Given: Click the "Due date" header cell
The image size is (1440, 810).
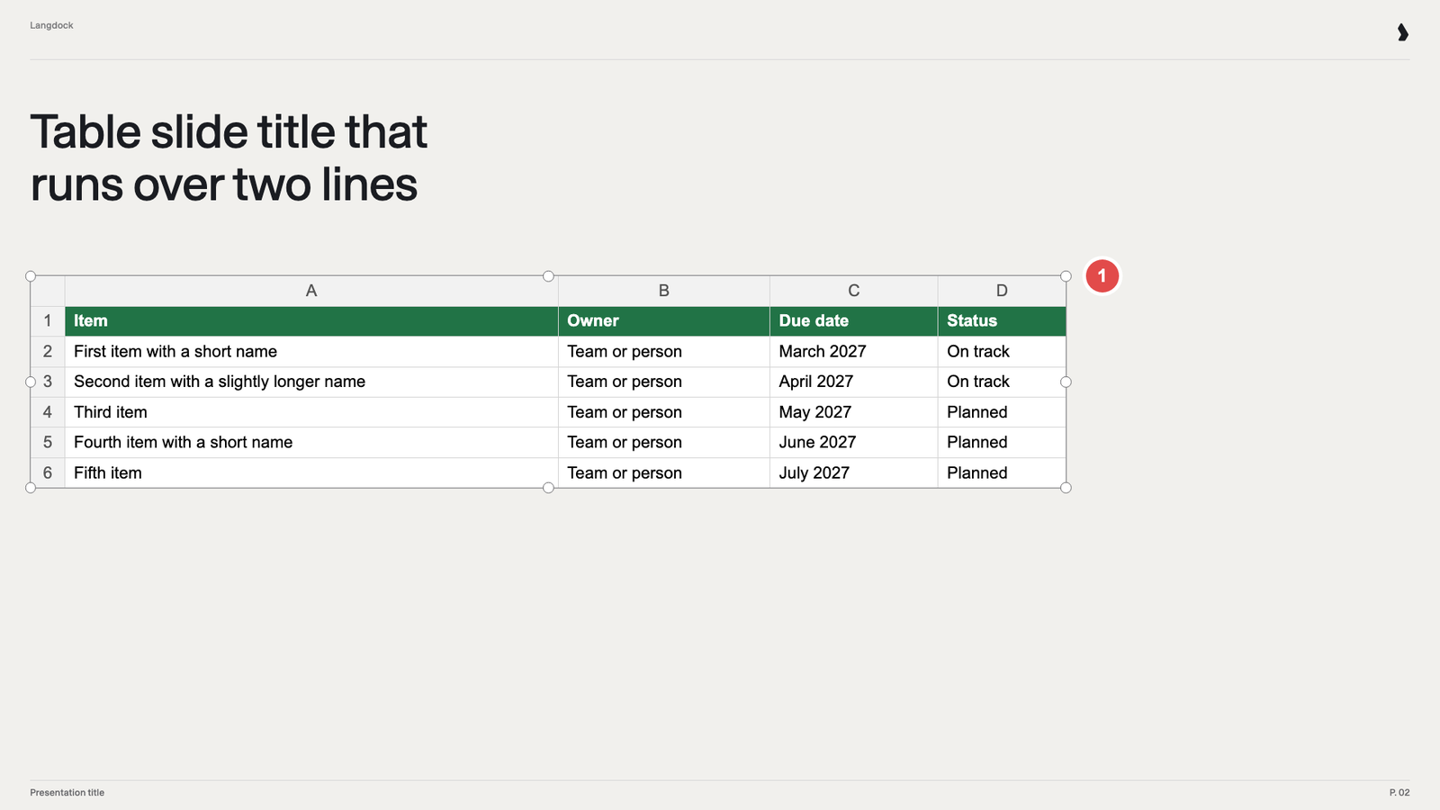Looking at the screenshot, I should tap(854, 321).
